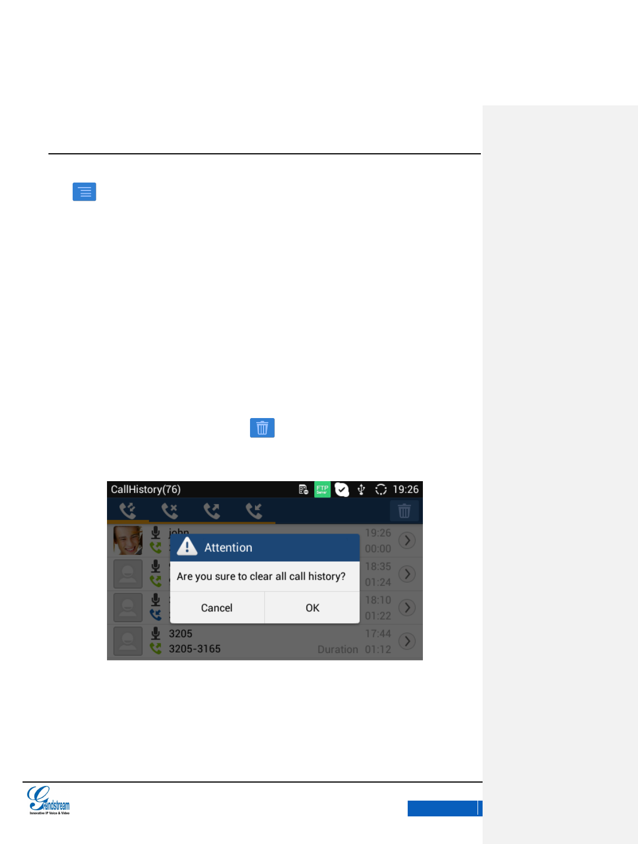Screen dimensions: 638x844
Task: Click the 18:10 call time
Action: (x=378, y=600)
